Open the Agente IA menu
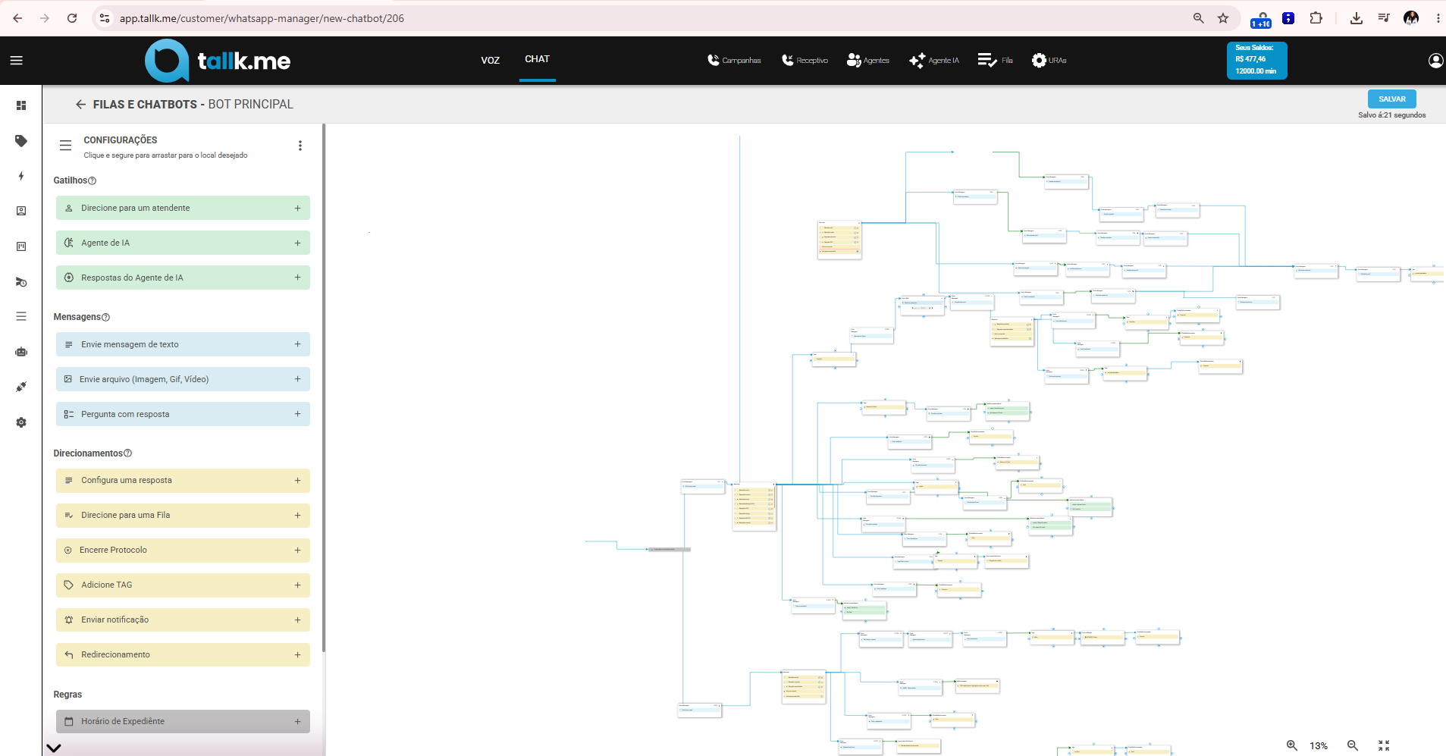The height and width of the screenshot is (756, 1446). pos(934,60)
